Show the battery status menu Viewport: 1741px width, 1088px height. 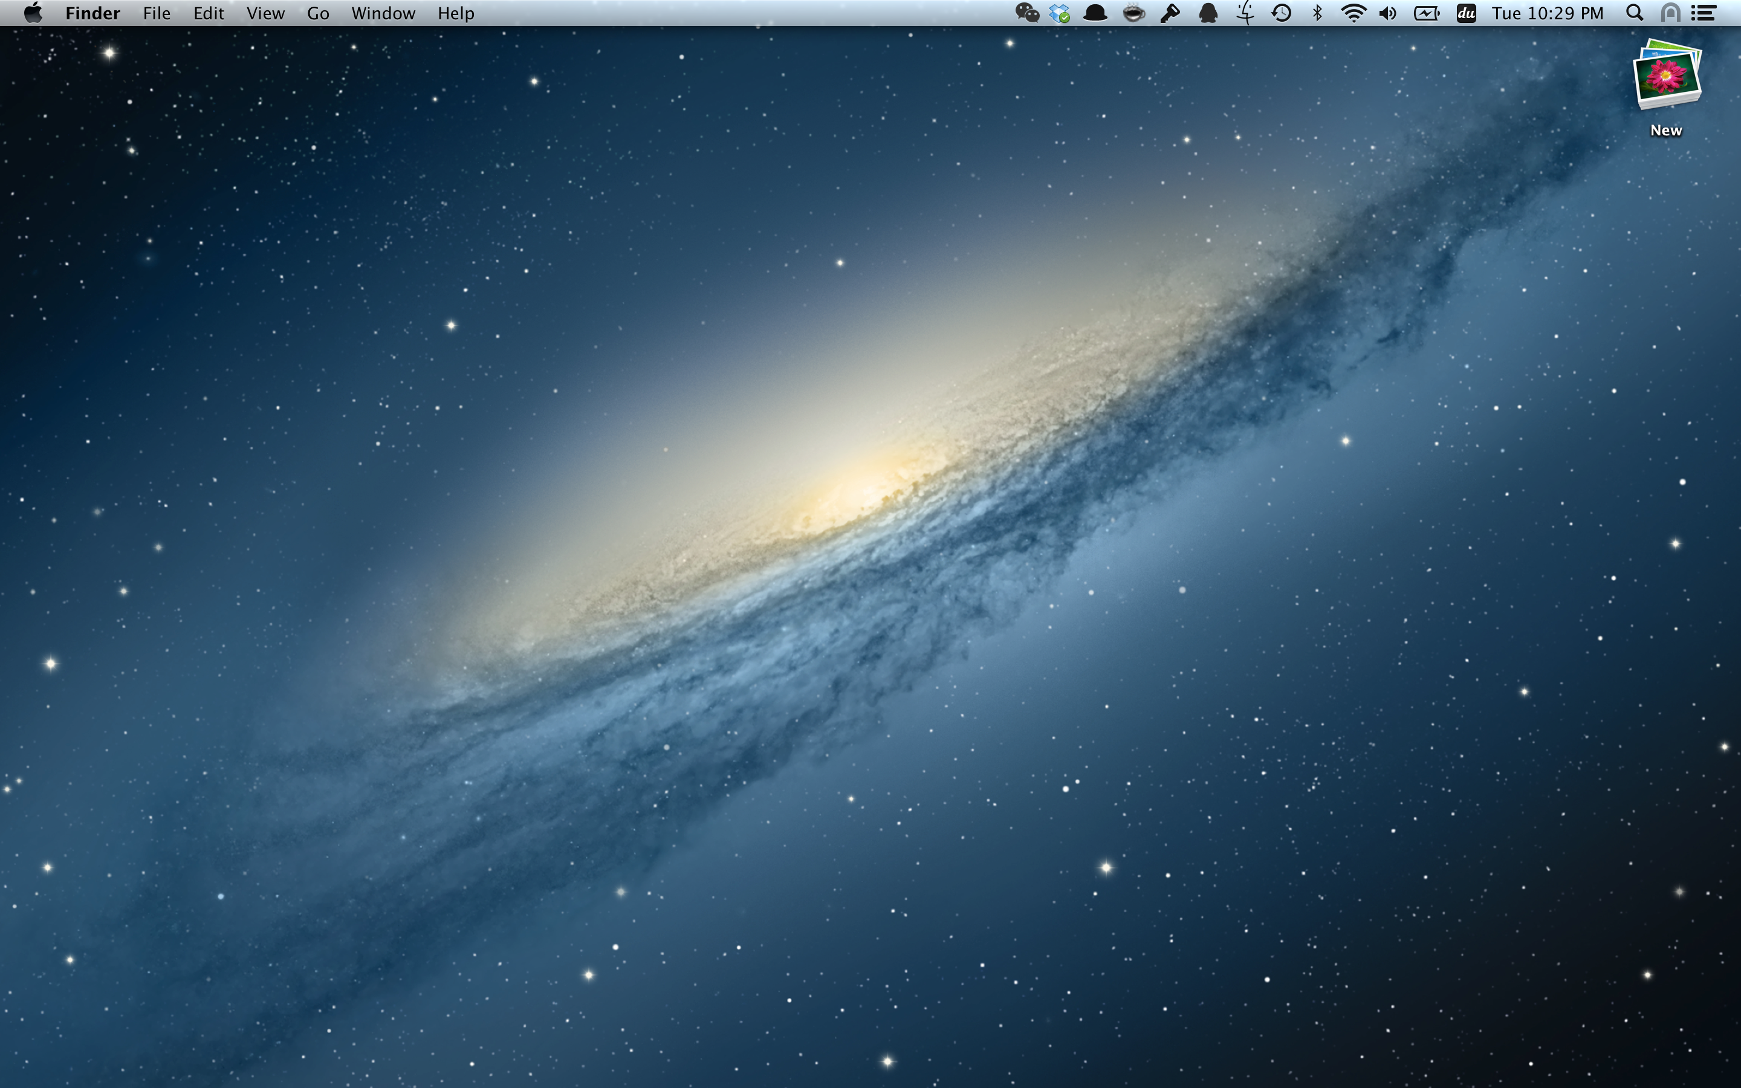coord(1426,13)
